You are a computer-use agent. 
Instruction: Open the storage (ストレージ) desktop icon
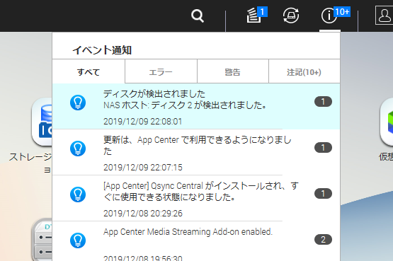tap(42, 122)
